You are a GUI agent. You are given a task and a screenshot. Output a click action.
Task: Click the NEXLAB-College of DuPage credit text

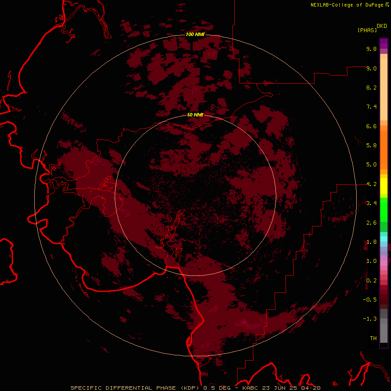[347, 5]
